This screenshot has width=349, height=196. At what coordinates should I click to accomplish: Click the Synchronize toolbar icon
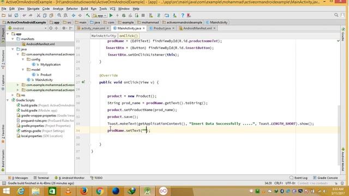pyautogui.click(x=16, y=15)
